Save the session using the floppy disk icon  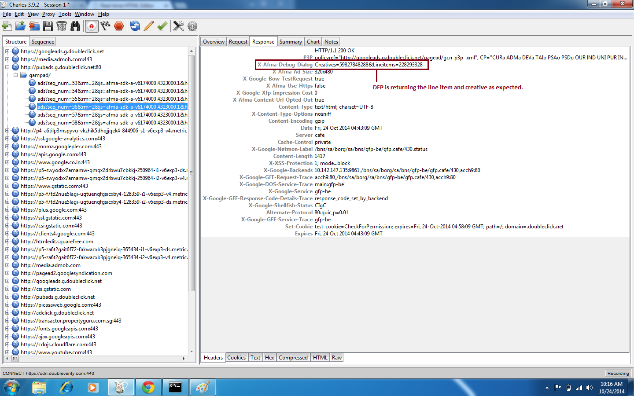click(x=48, y=26)
